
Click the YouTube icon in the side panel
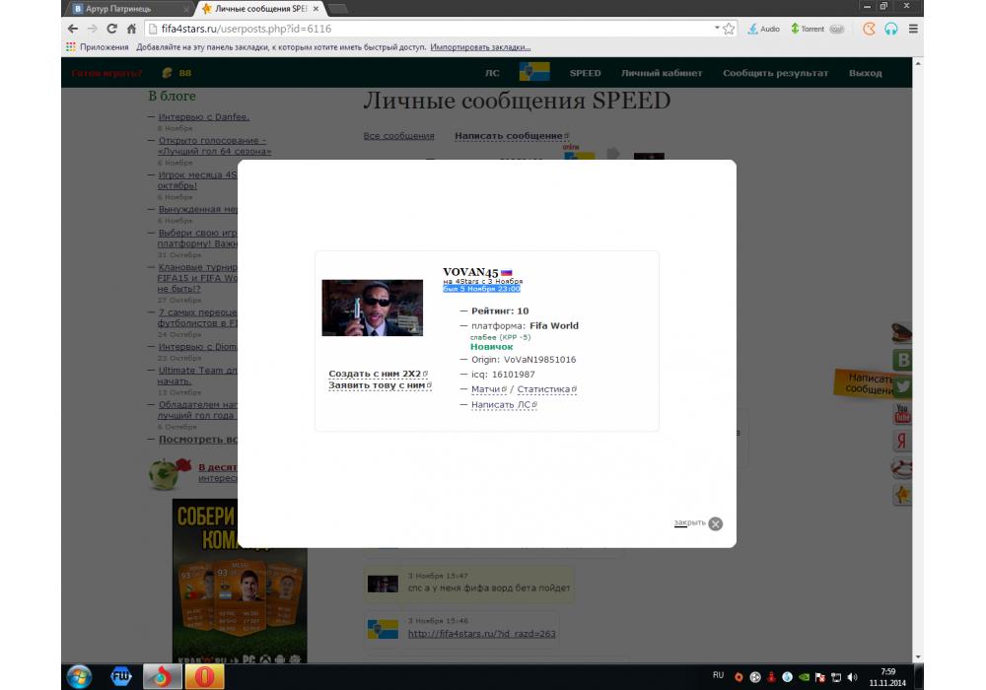coord(901,414)
